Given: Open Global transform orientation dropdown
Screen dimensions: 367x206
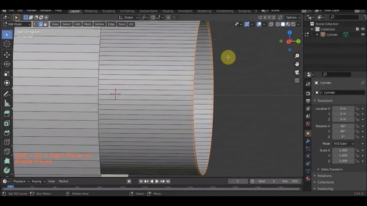Looking at the screenshot, I should [128, 18].
